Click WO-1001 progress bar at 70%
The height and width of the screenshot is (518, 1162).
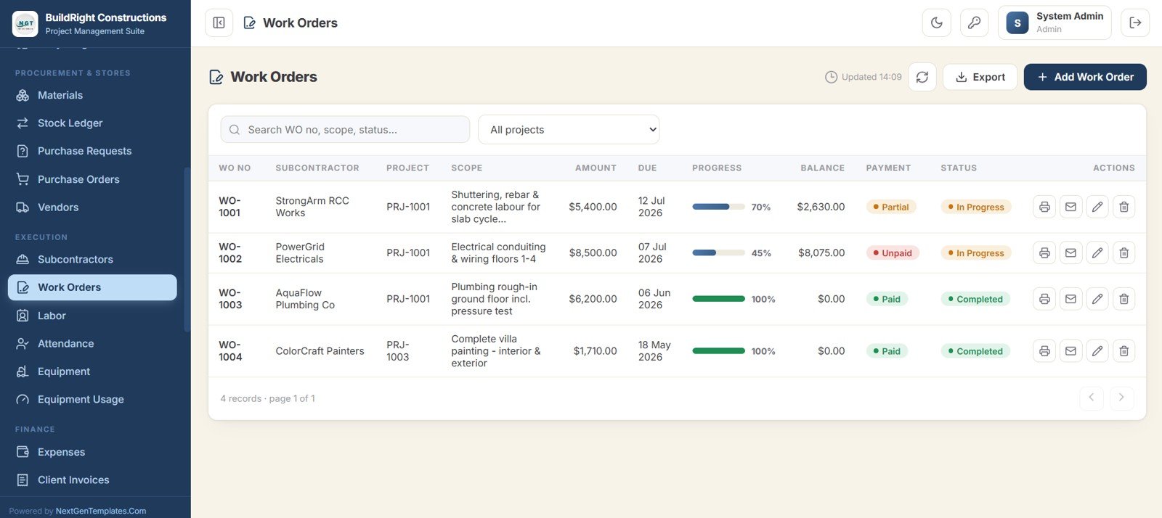tap(718, 207)
